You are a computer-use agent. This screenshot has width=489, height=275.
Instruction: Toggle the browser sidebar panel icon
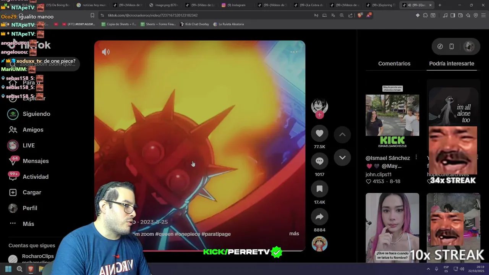[x=453, y=15]
